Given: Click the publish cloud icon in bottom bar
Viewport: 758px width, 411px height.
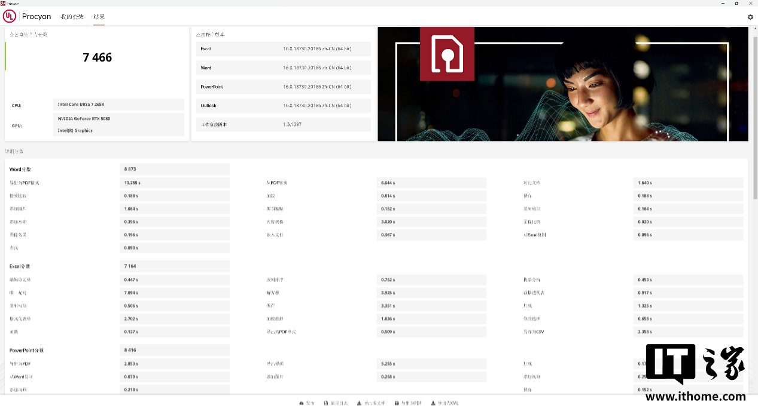Looking at the screenshot, I should [301, 403].
